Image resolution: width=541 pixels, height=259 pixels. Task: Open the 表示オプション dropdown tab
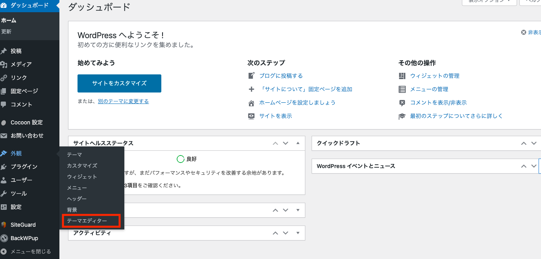(489, 2)
